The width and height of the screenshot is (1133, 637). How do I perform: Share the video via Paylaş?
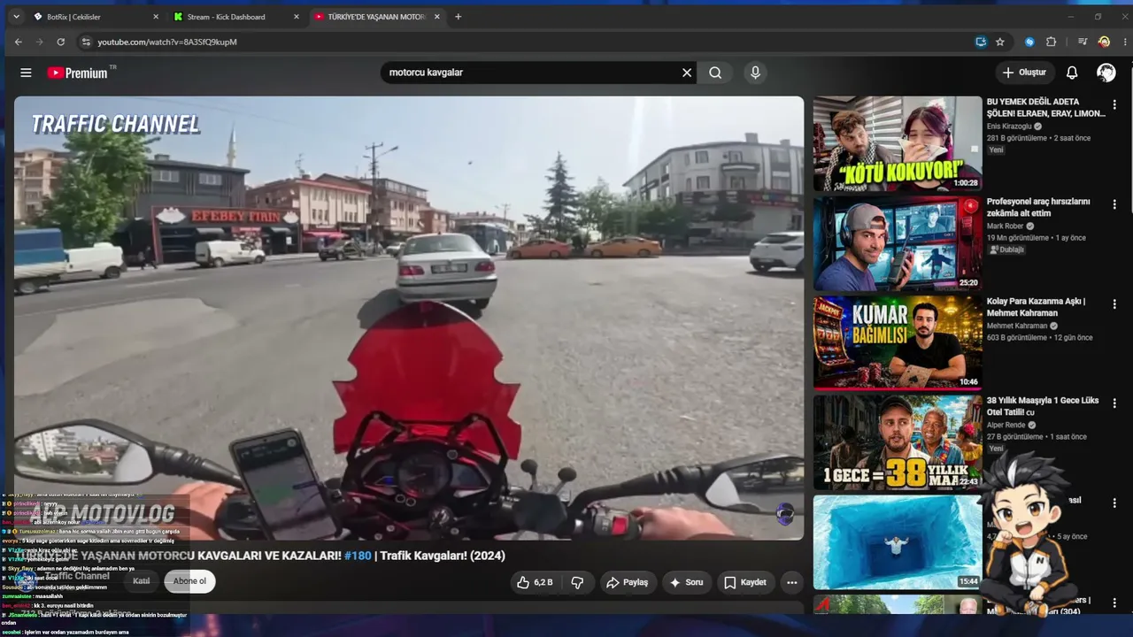pos(627,582)
